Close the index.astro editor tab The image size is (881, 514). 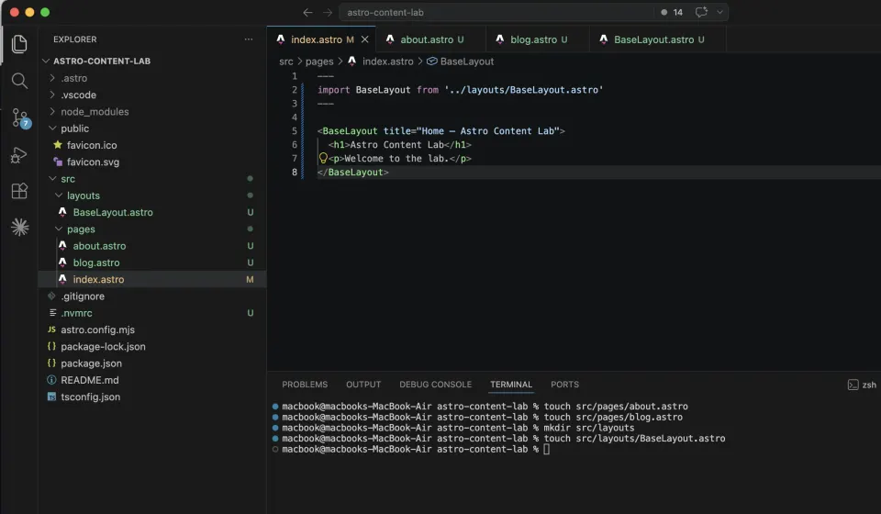click(x=364, y=39)
